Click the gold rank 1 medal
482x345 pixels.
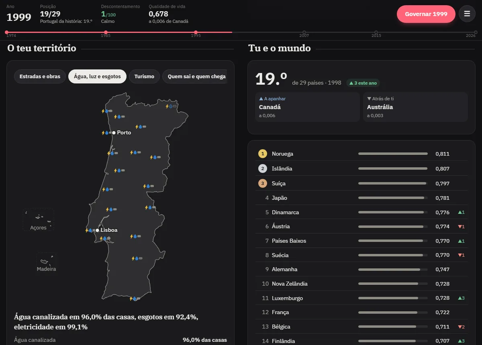click(x=263, y=154)
